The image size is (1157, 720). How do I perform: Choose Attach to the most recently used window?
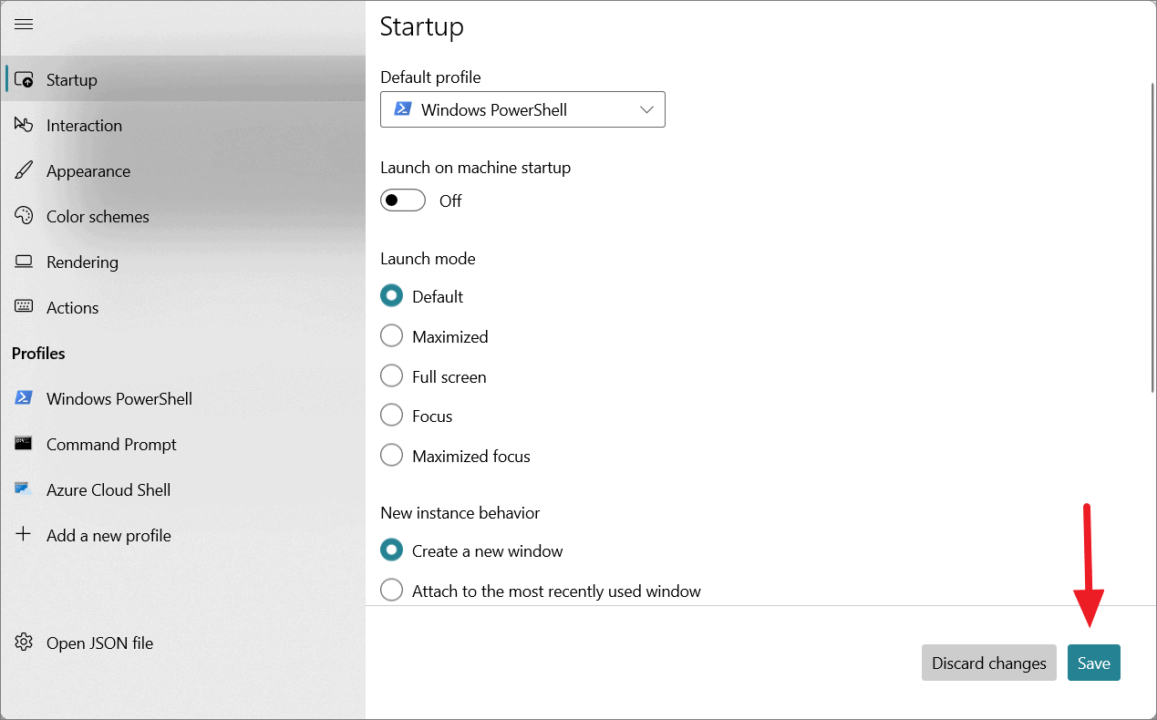coord(391,590)
